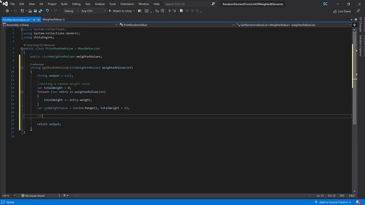Click the toolbar icon left of the comment buttons
Screen dimensions: 365x205
click(147, 11)
